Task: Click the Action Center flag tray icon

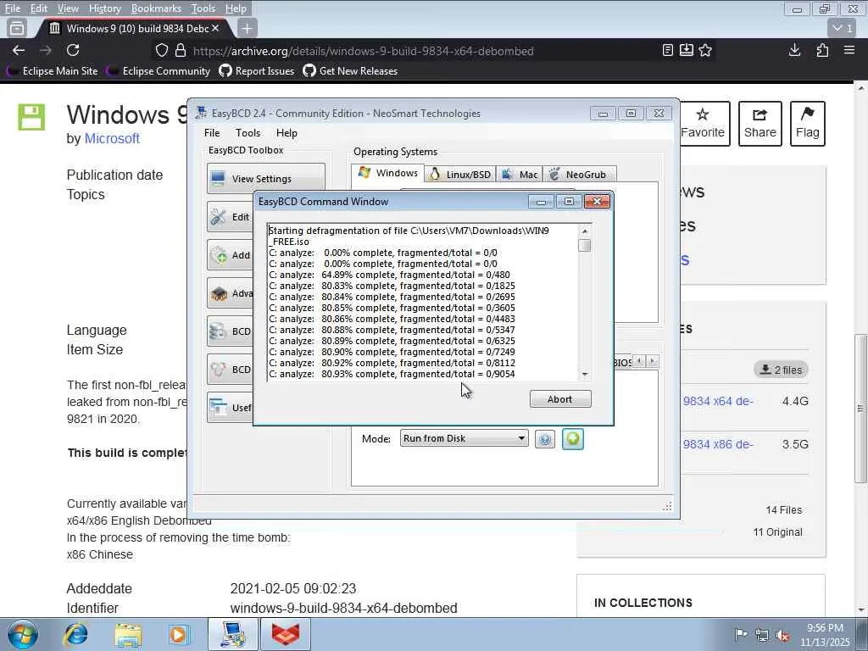Action: pos(741,634)
